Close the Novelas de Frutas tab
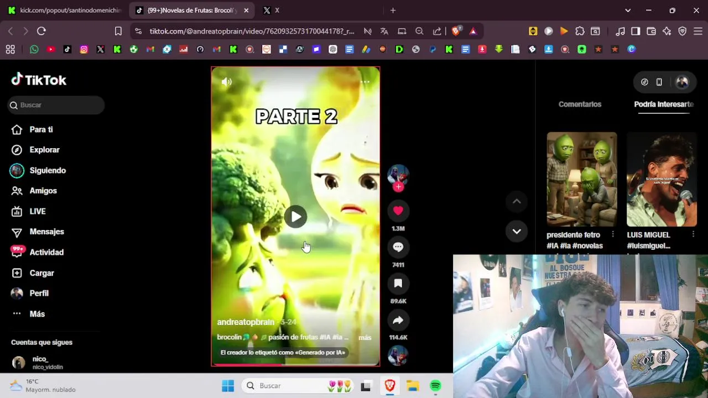Viewport: 708px width, 398px height. 246,10
